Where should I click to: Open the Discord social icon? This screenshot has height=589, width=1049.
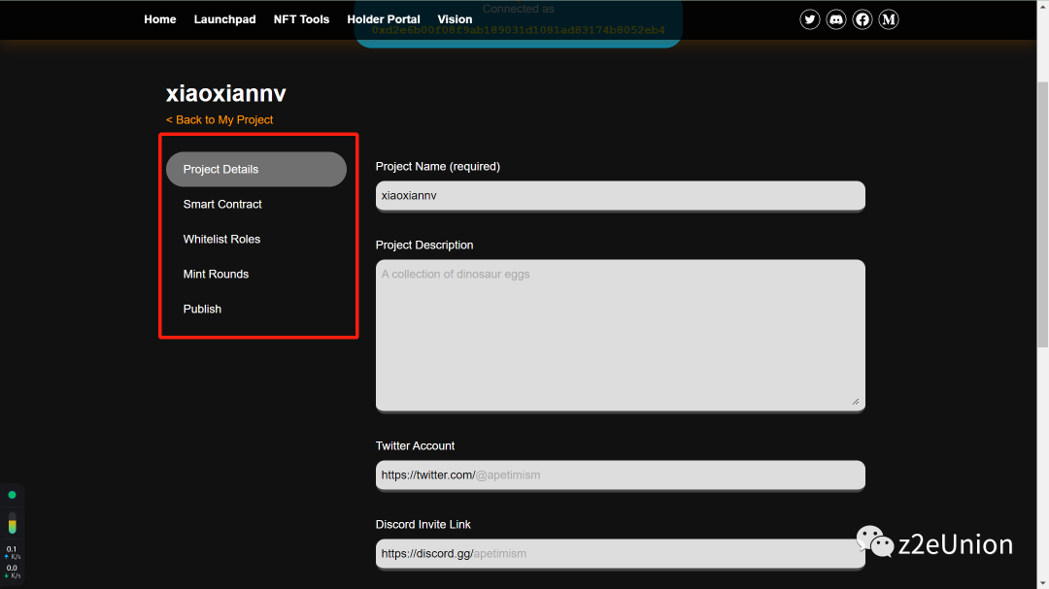(x=836, y=19)
